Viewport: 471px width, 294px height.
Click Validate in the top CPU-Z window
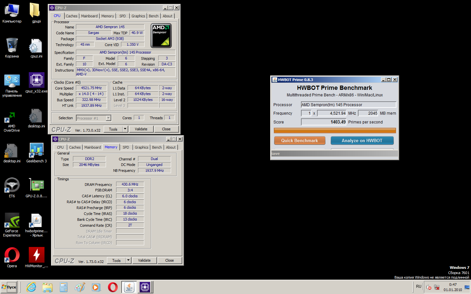141,129
